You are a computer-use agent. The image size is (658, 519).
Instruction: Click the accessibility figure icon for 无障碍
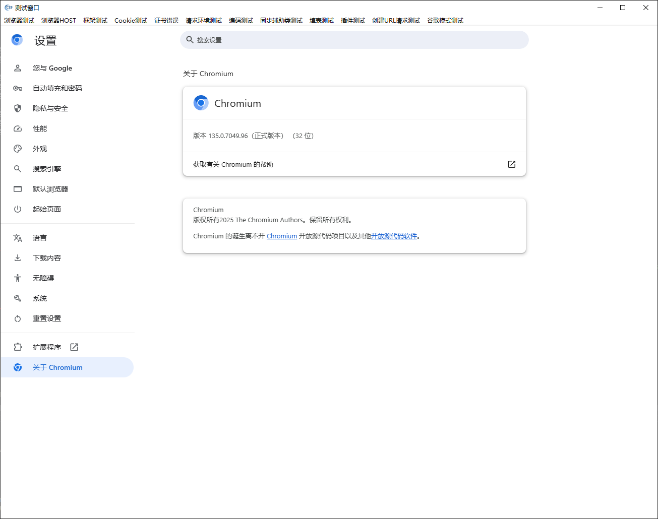coord(18,278)
